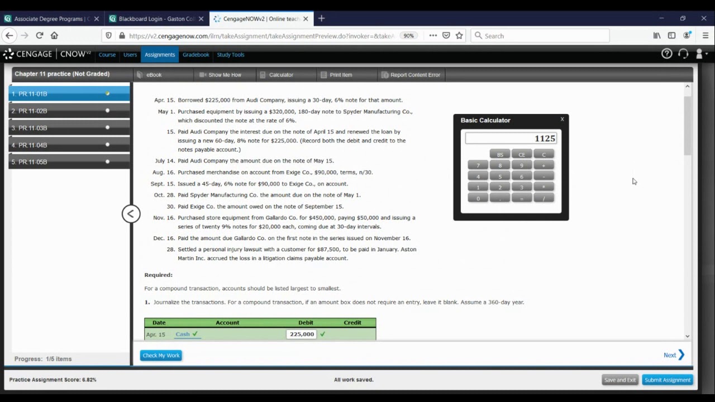Open the Cash account dropdown for Apr. 15
Screen dimensions: 715x402
pyautogui.click(x=183, y=334)
